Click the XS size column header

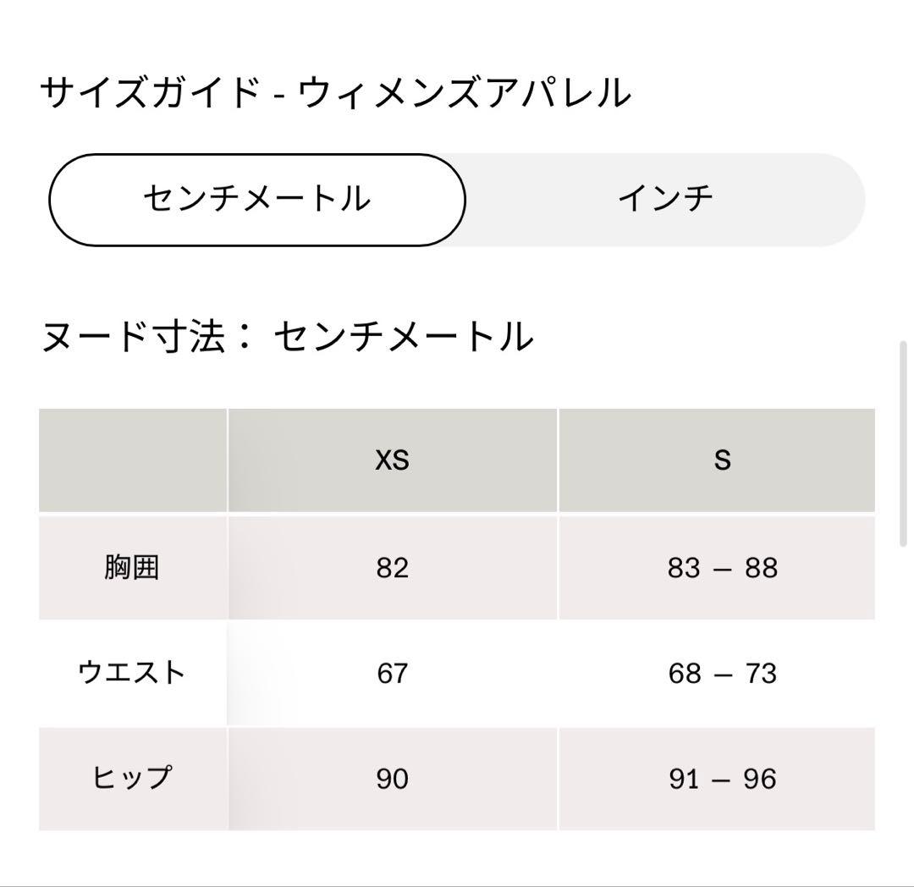(392, 460)
